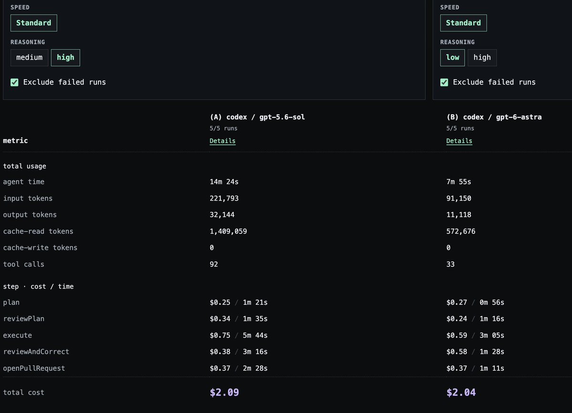Image resolution: width=572 pixels, height=413 pixels.
Task: Select the 1,409,059 cache-read value
Action: (x=228, y=232)
